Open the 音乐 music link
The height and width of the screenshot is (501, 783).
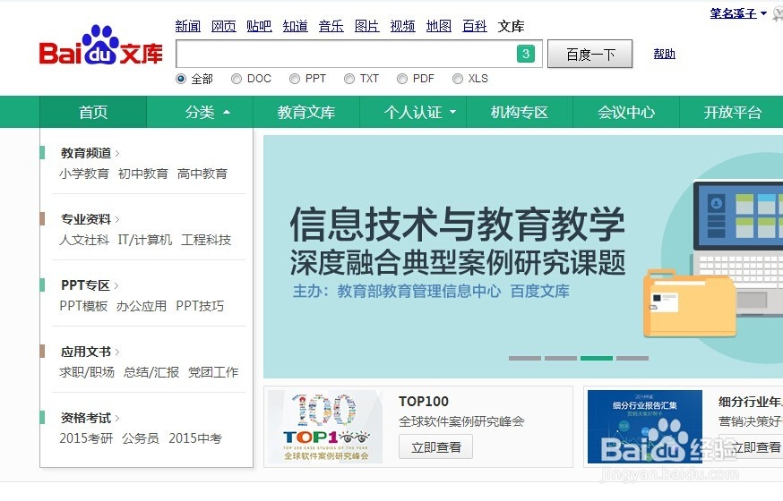tap(331, 26)
